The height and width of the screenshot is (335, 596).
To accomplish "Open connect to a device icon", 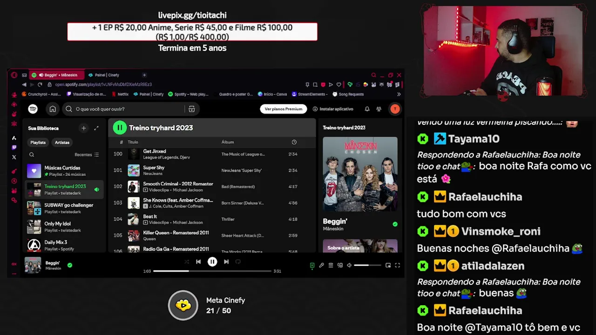I will [340, 265].
